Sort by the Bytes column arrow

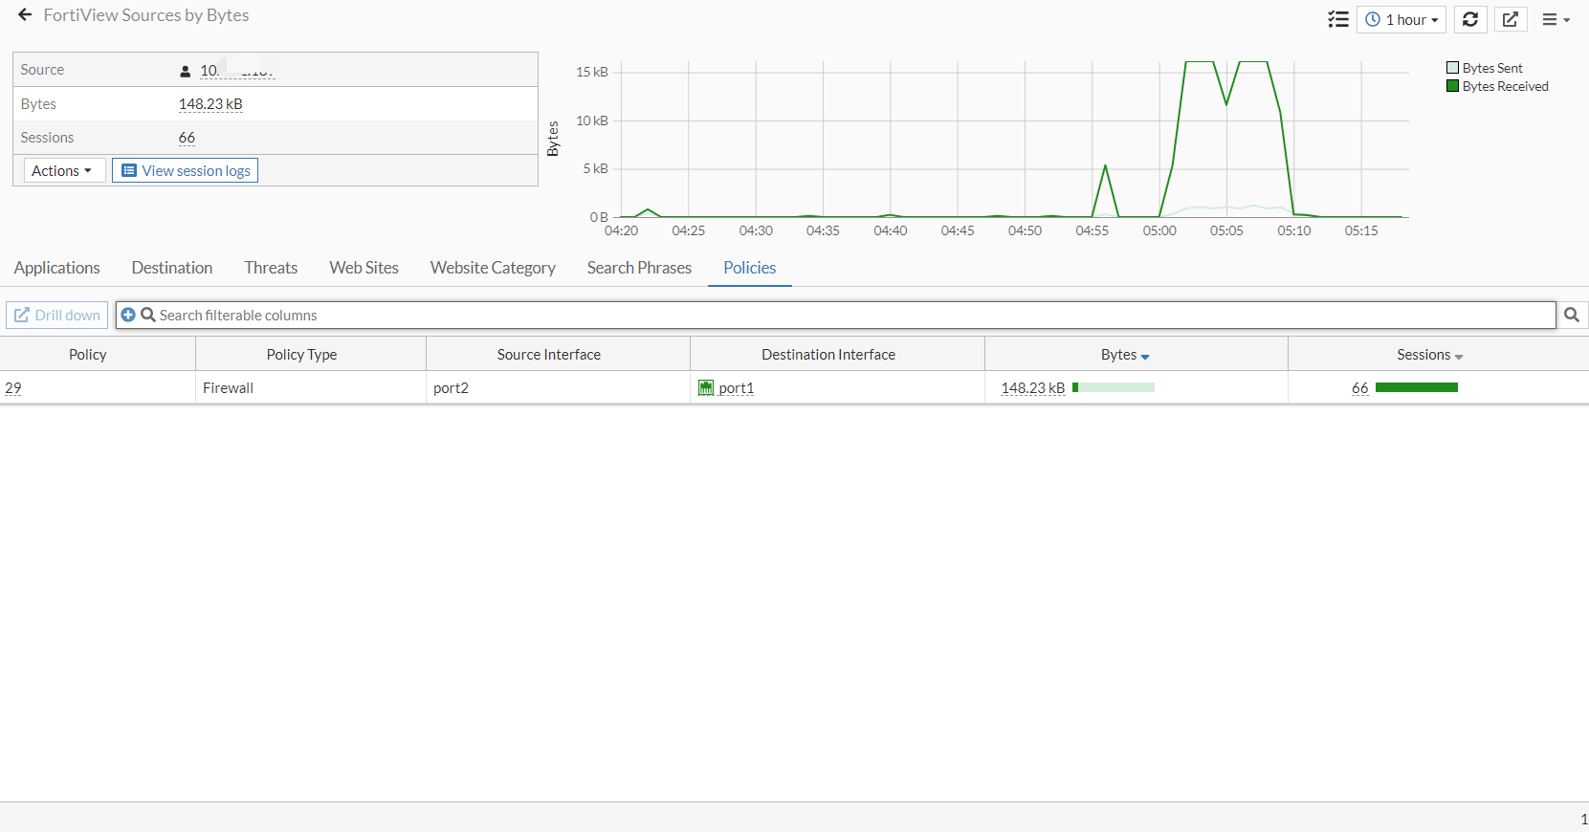(x=1145, y=357)
